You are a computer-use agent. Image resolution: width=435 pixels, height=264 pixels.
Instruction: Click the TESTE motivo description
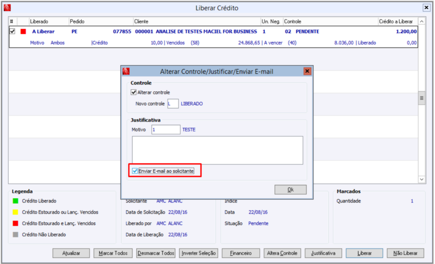click(189, 130)
